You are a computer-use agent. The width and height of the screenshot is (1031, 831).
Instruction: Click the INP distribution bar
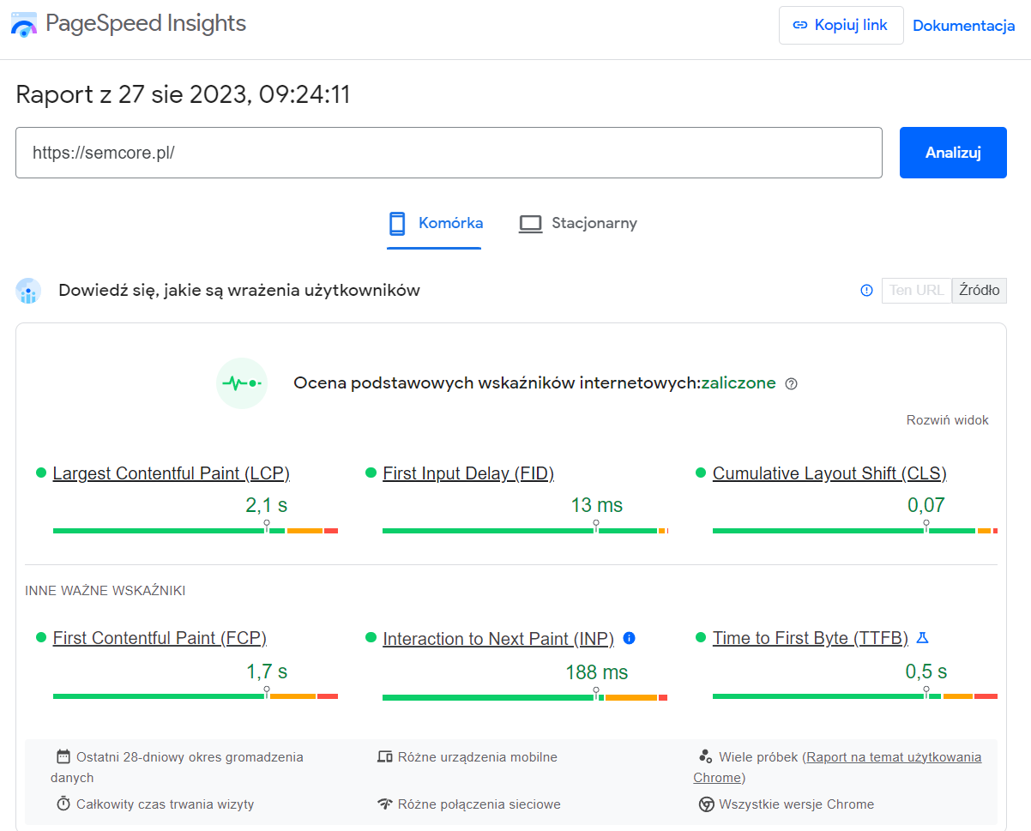point(525,697)
